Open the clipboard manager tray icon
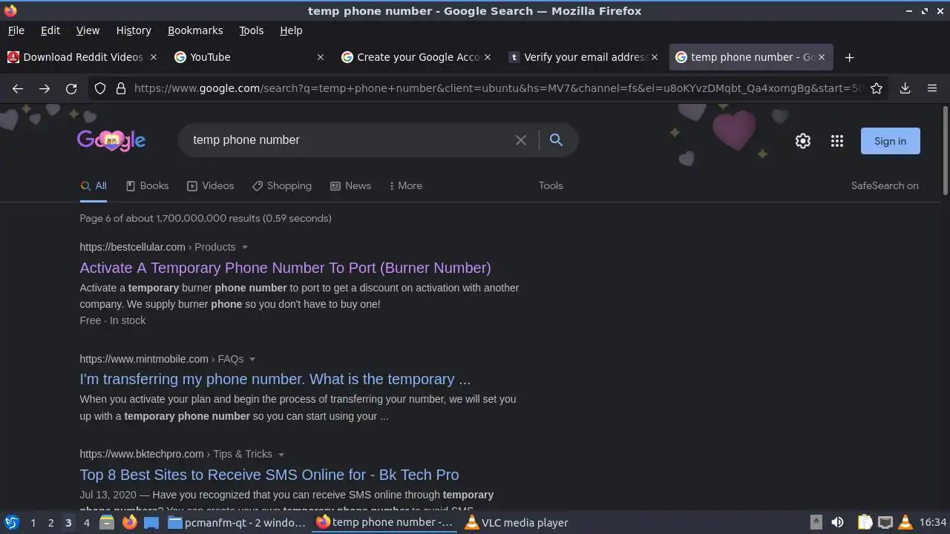Image resolution: width=950 pixels, height=534 pixels. point(865,522)
